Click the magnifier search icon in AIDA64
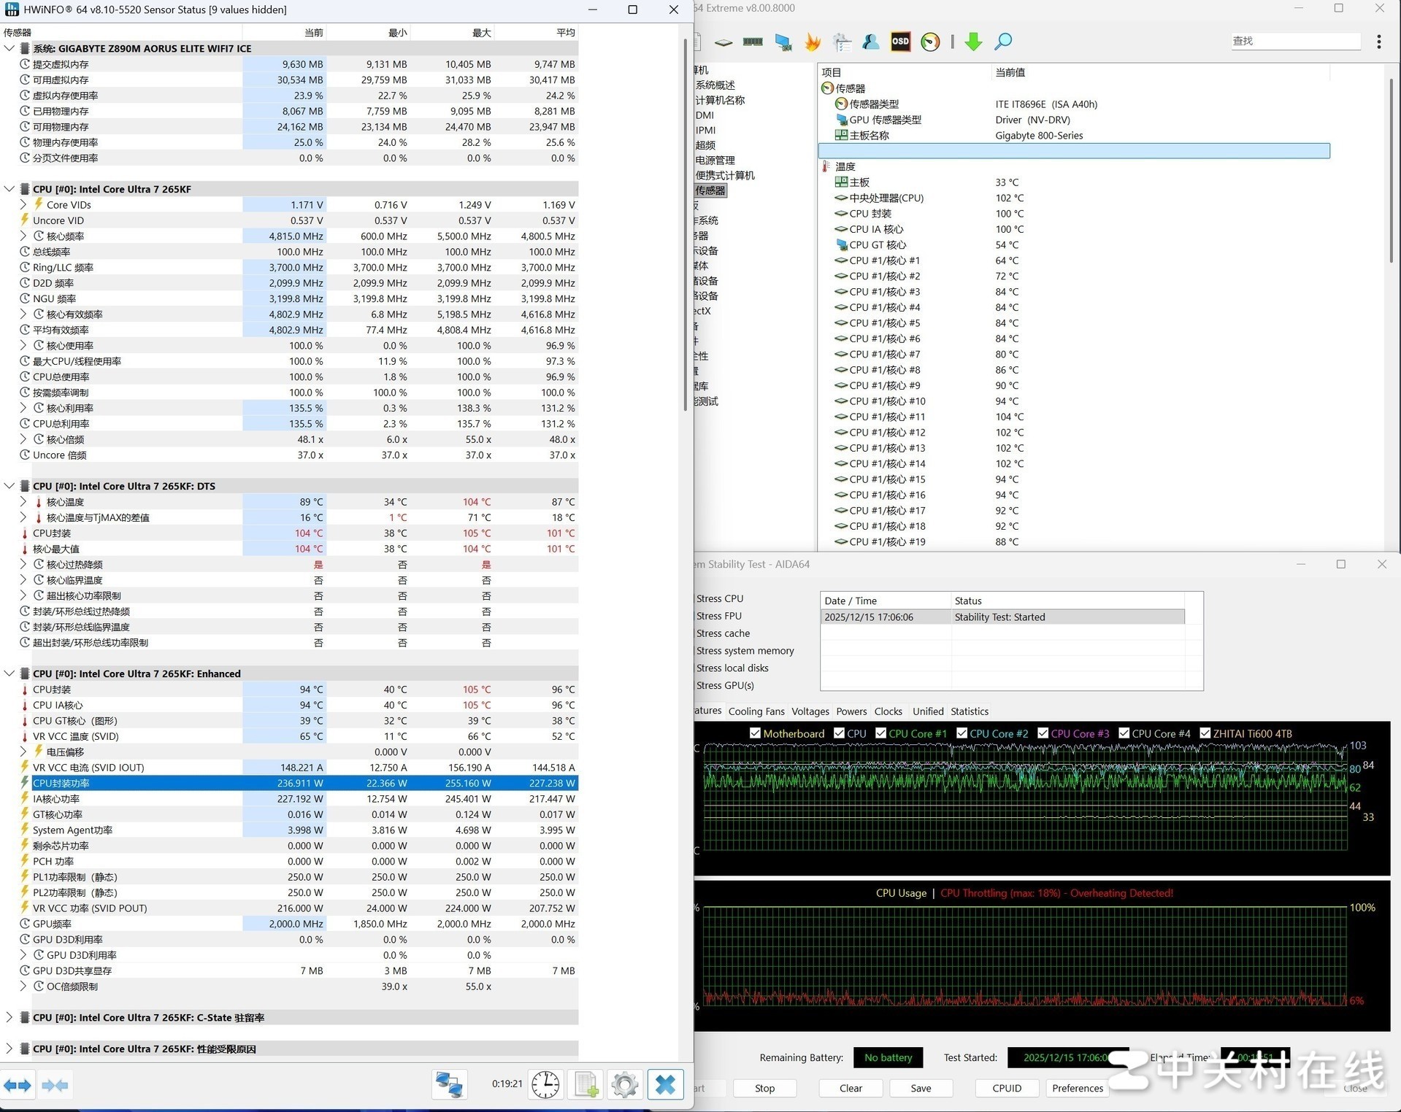Image resolution: width=1401 pixels, height=1112 pixels. point(1003,42)
